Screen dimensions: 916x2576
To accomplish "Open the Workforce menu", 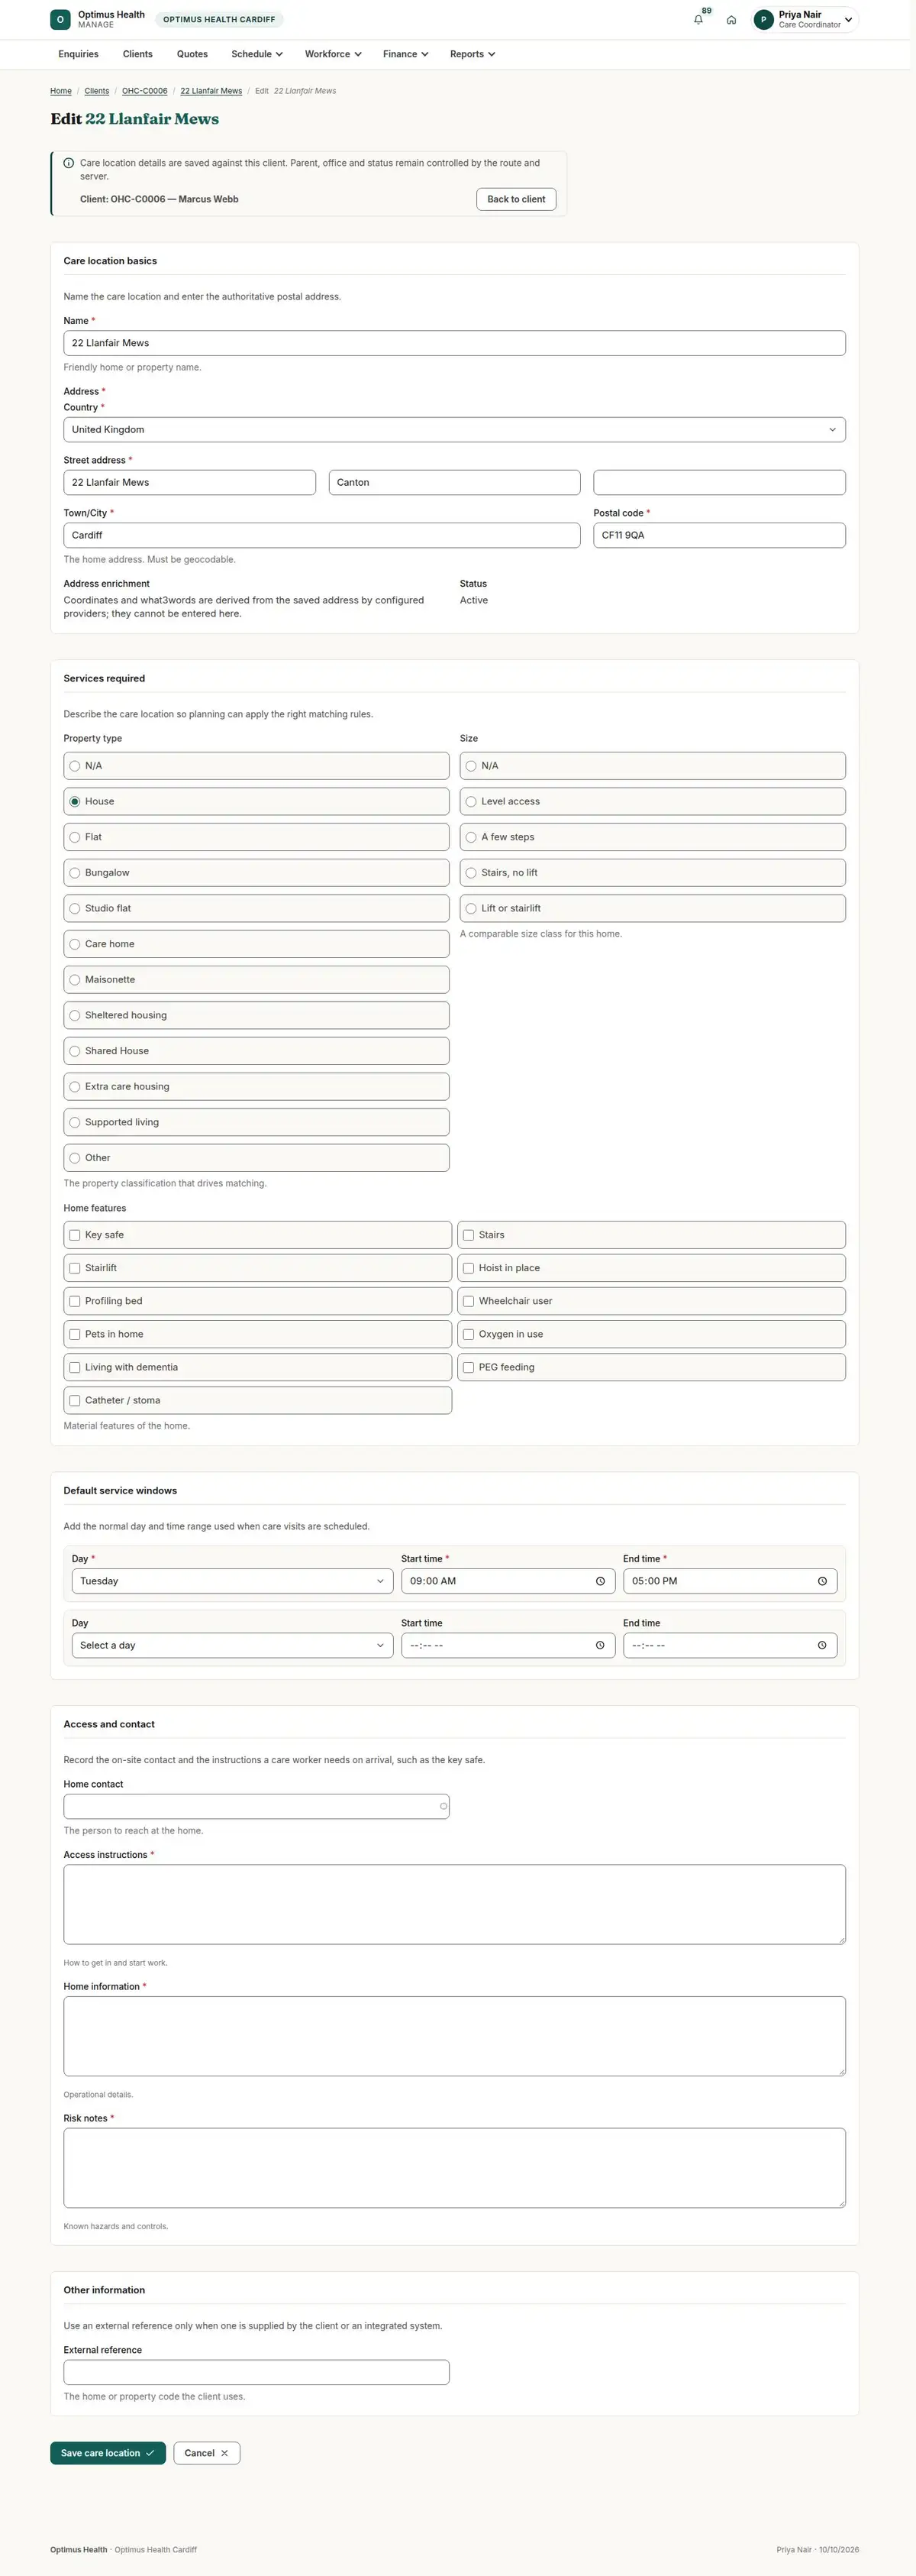I will (333, 54).
